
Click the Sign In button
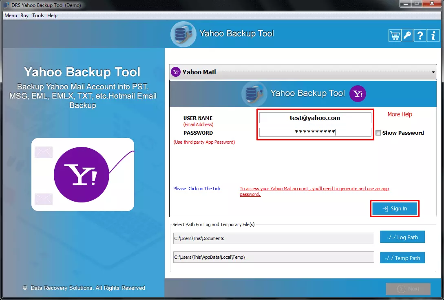(x=395, y=209)
